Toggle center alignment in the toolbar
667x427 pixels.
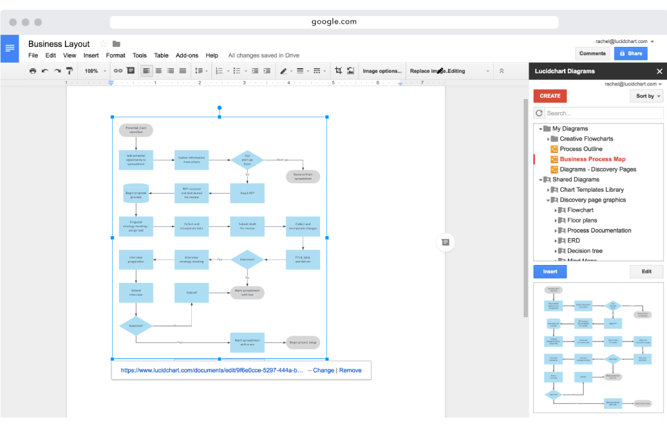click(x=158, y=71)
